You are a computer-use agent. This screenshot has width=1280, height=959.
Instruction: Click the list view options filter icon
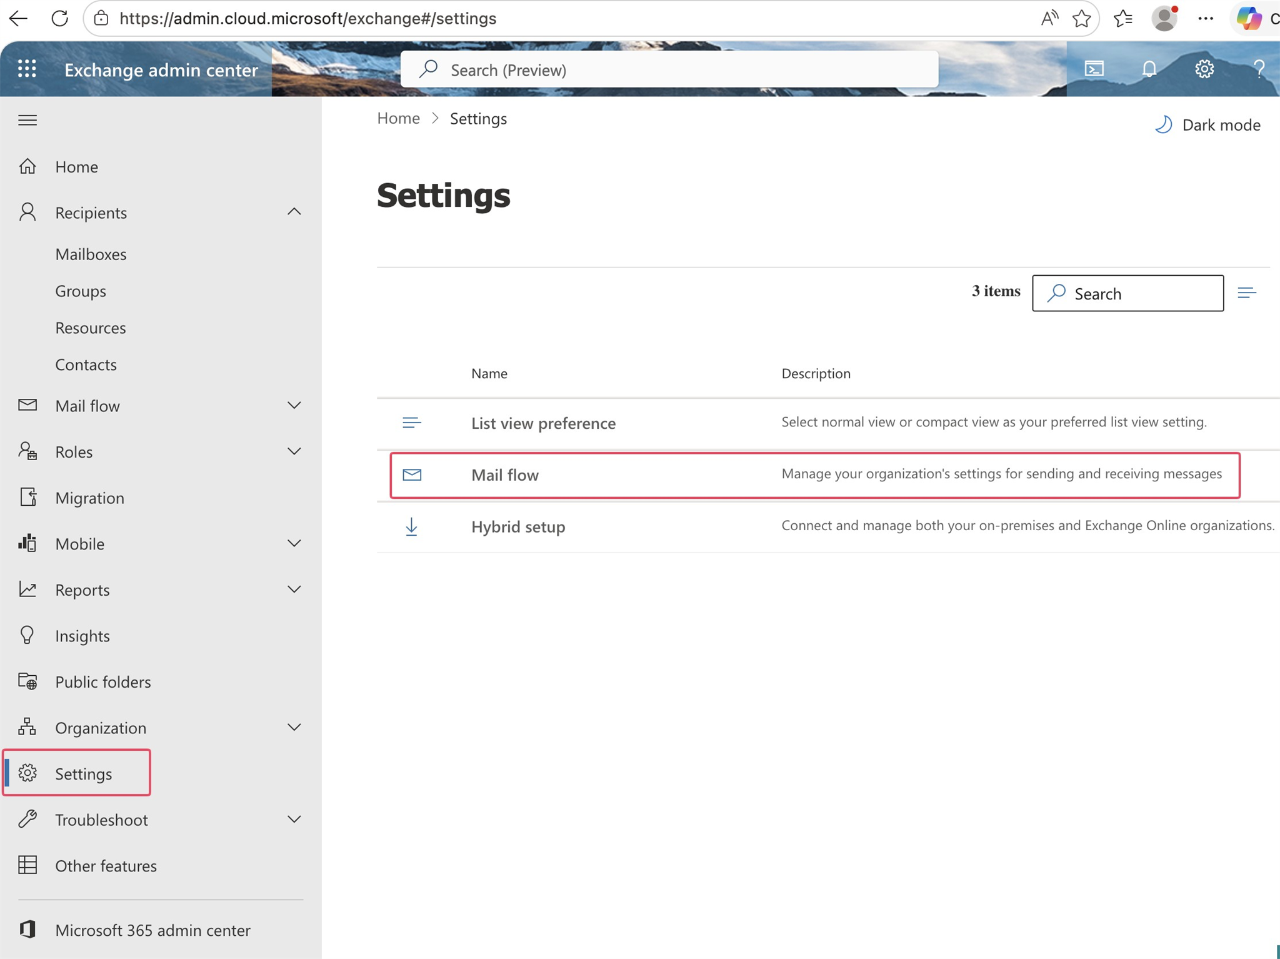pyautogui.click(x=1246, y=293)
